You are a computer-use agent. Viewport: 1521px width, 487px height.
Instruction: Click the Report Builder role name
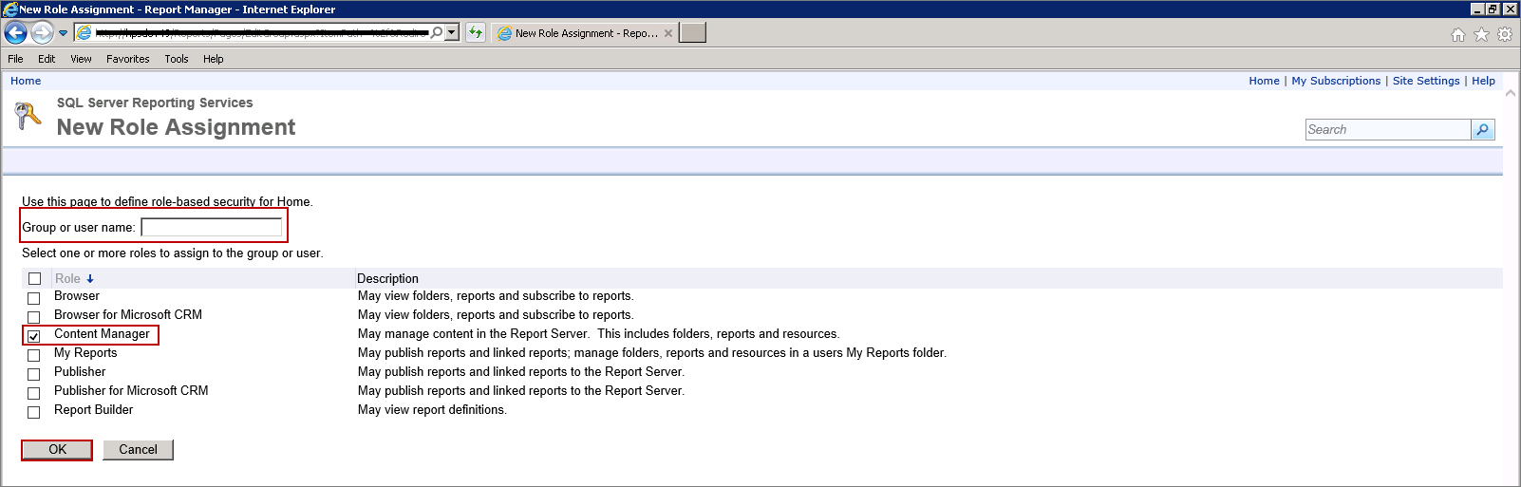point(93,410)
